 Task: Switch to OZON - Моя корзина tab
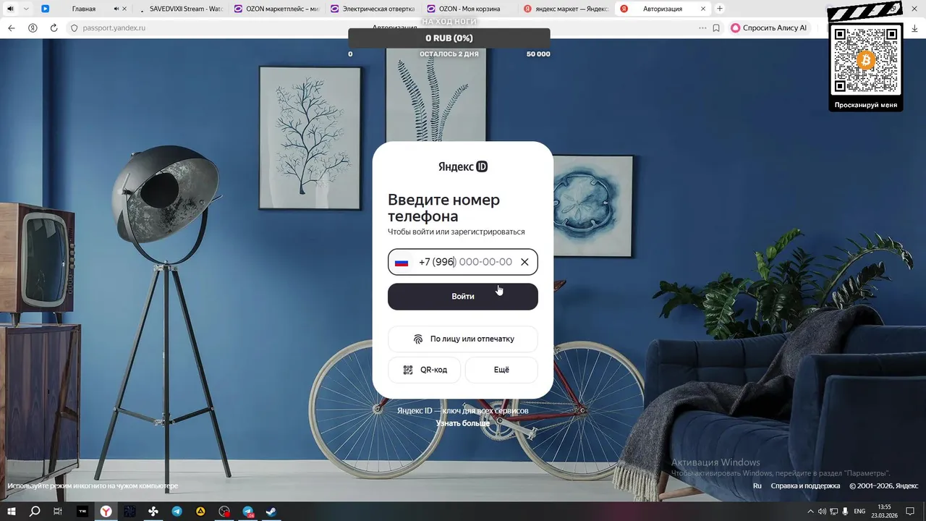[469, 9]
